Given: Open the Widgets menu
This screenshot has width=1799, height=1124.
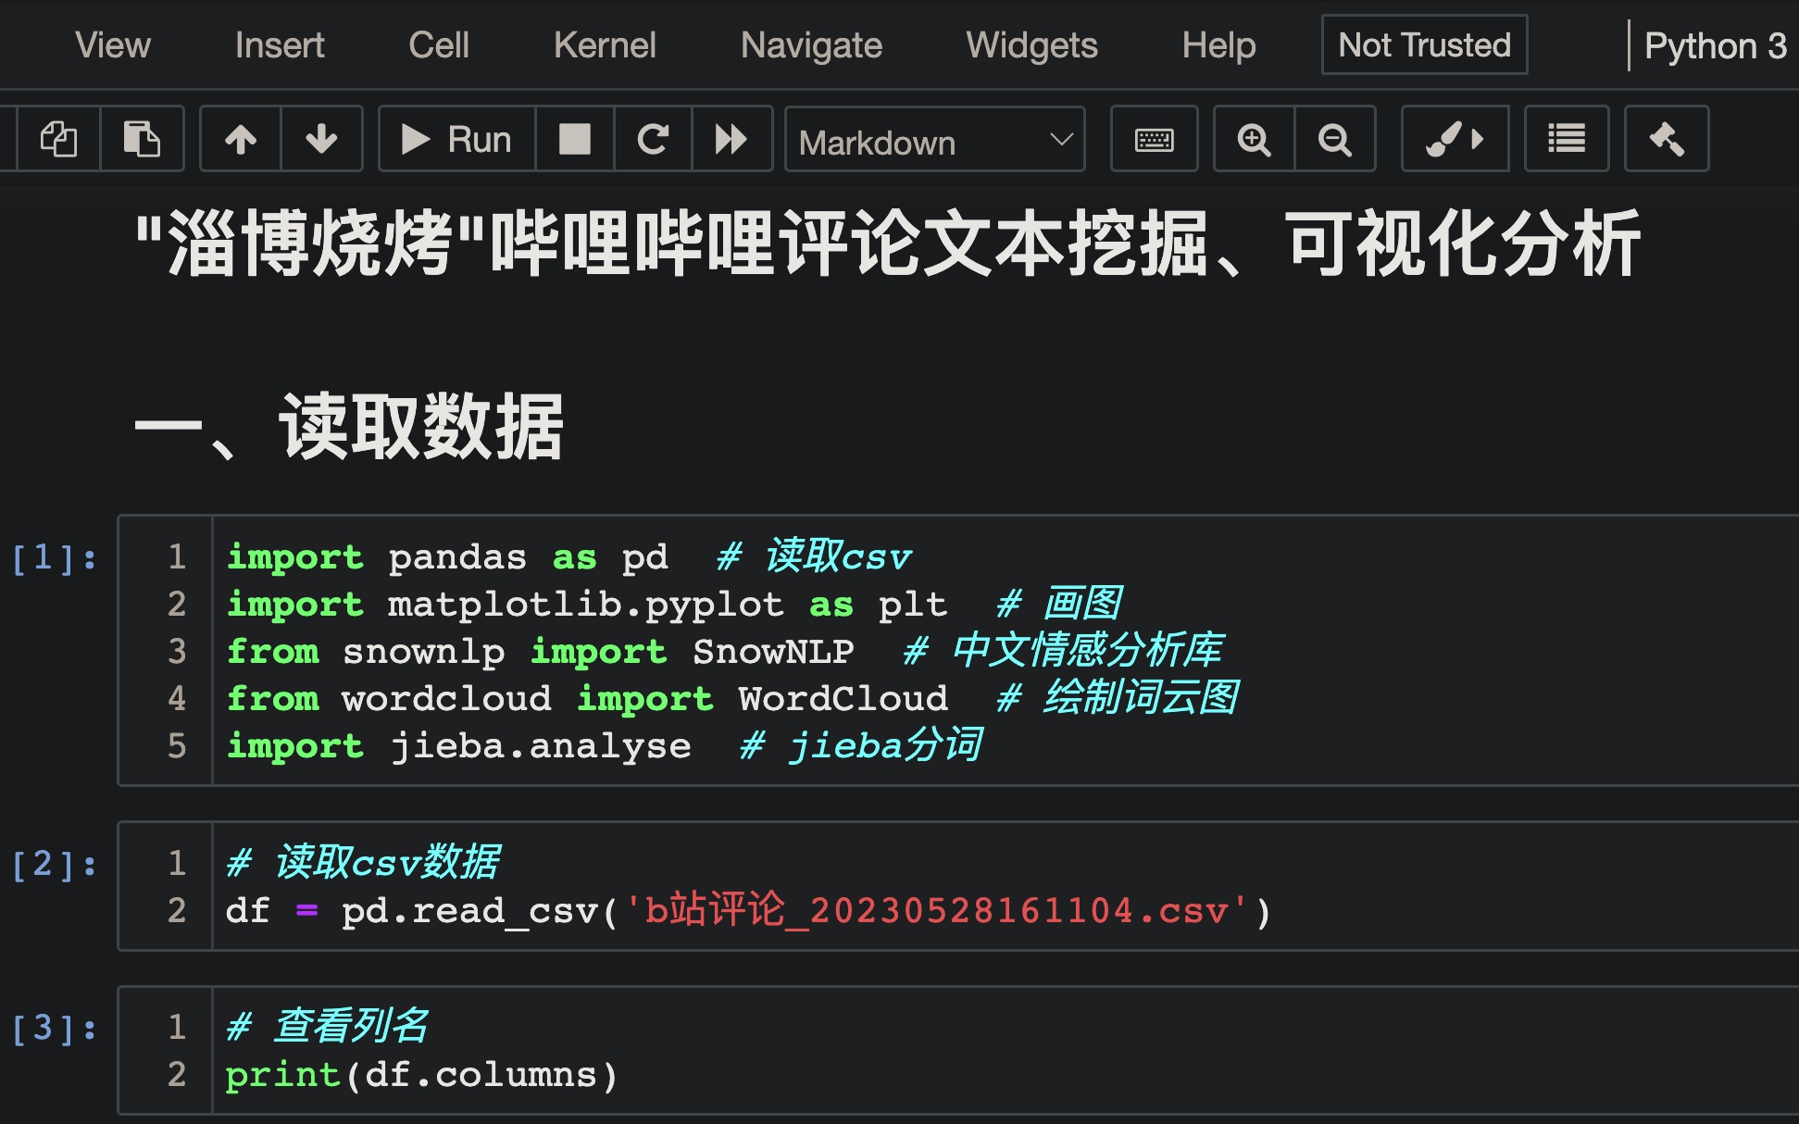Looking at the screenshot, I should point(1031,44).
